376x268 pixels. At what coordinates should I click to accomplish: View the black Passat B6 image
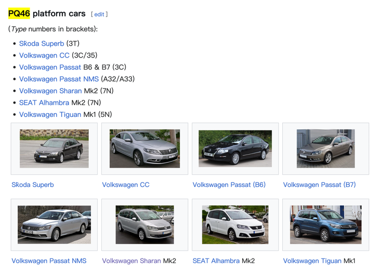[235, 148]
